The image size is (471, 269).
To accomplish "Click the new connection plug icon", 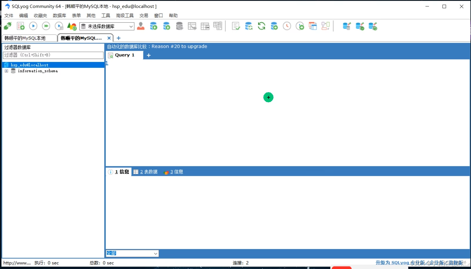I will tap(8, 26).
